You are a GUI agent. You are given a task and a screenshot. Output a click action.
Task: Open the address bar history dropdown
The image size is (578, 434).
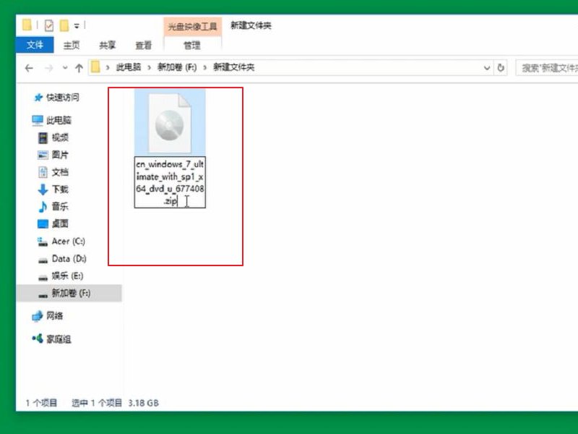pos(488,68)
